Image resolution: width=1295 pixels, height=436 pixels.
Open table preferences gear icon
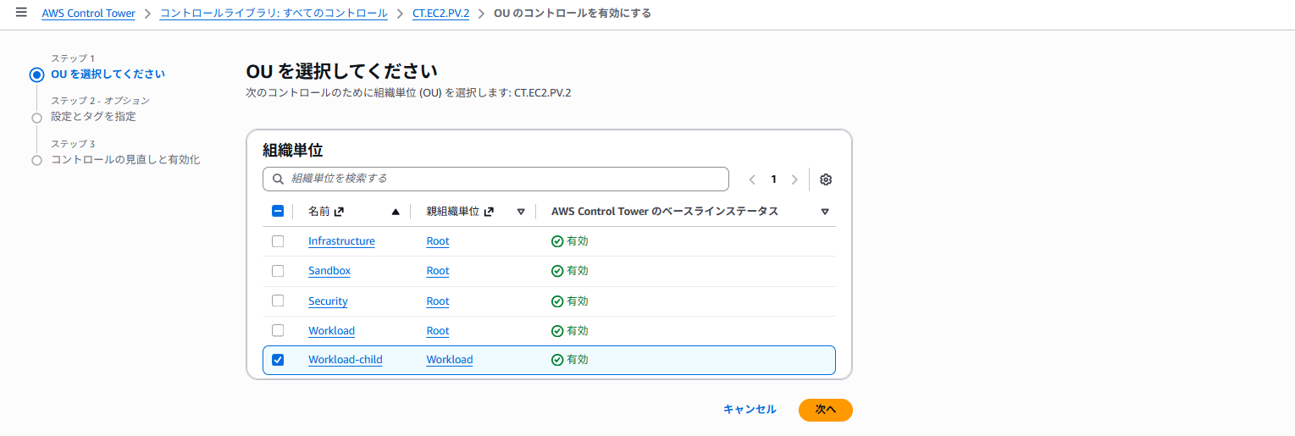coord(826,179)
